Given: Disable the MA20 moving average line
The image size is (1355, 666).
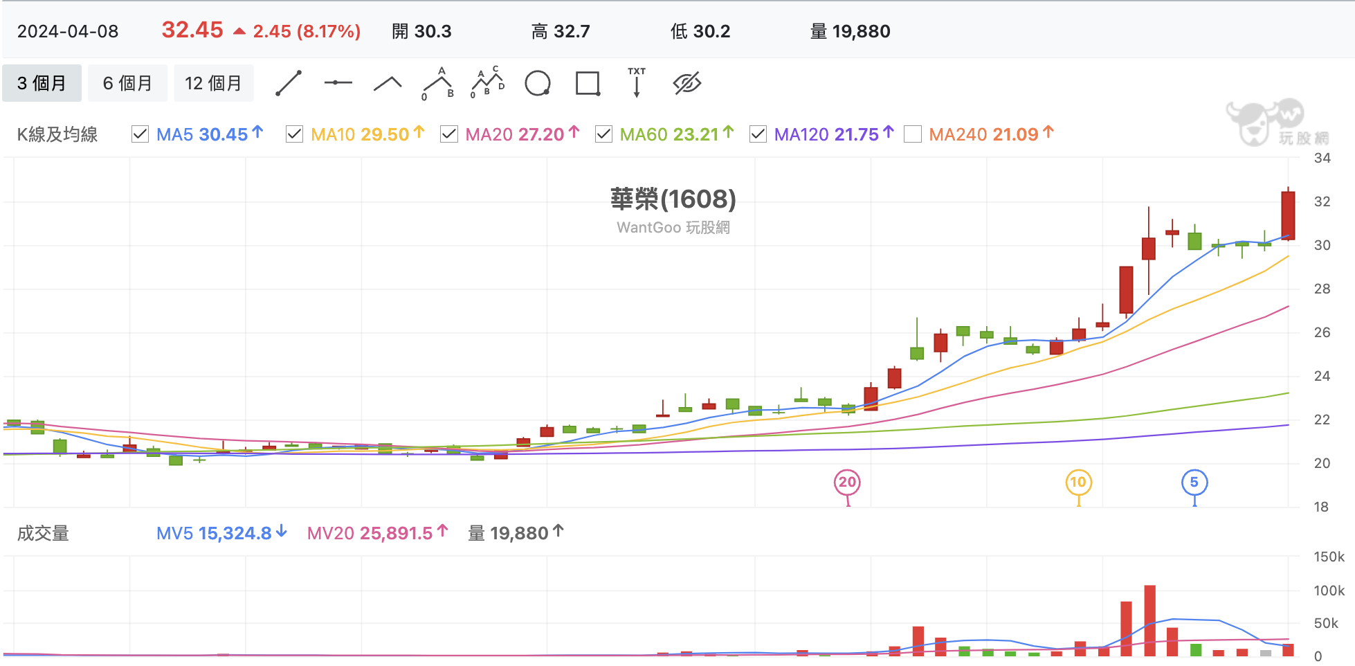Looking at the screenshot, I should (x=449, y=134).
